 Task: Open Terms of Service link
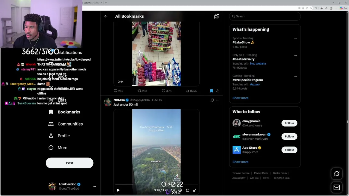point(241,173)
